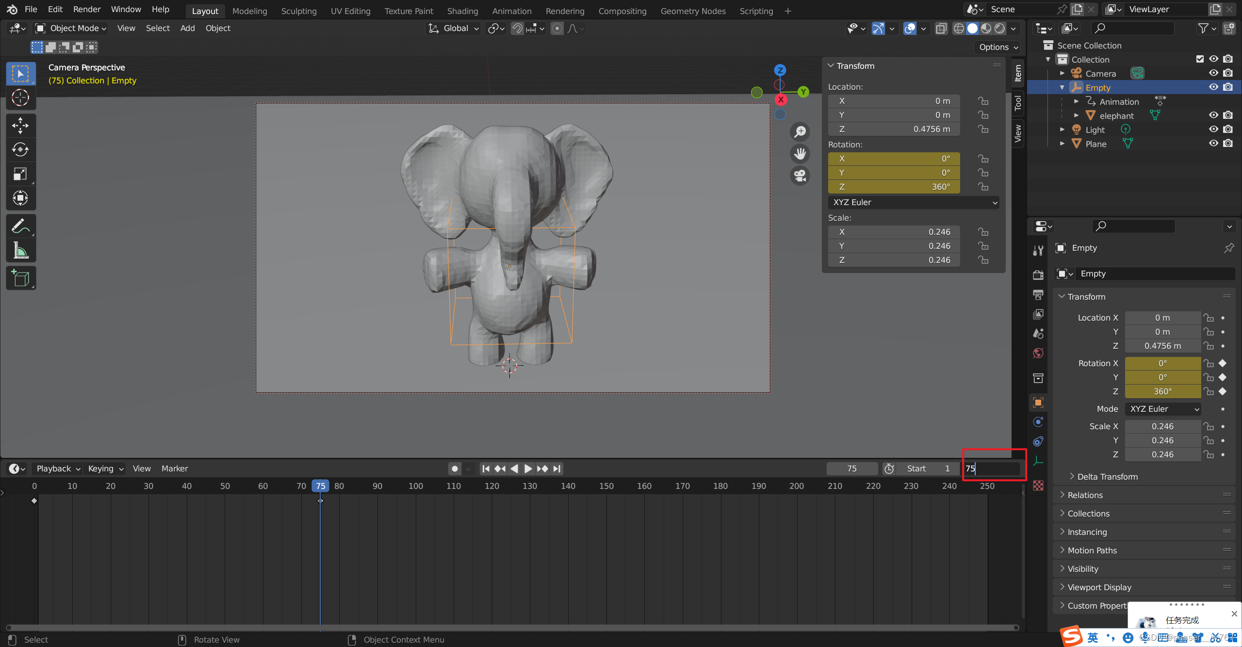Toggle Collection exclude checkbox in outliner
This screenshot has width=1242, height=647.
1200,59
